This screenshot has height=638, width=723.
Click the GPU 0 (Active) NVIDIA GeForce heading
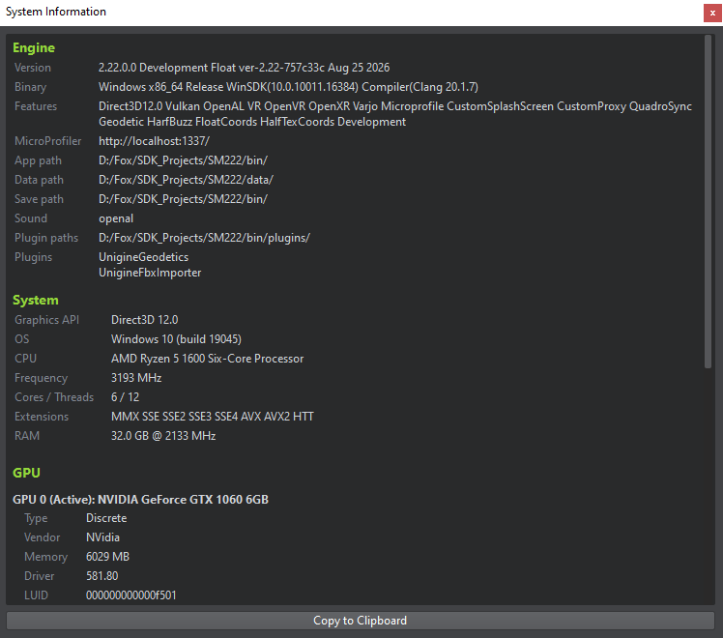pos(140,500)
